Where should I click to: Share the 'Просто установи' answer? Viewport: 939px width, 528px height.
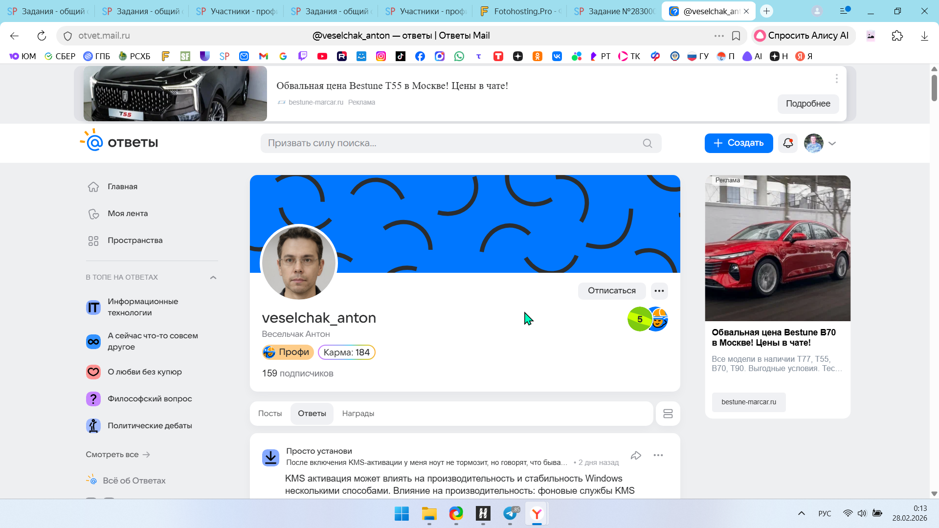636,456
